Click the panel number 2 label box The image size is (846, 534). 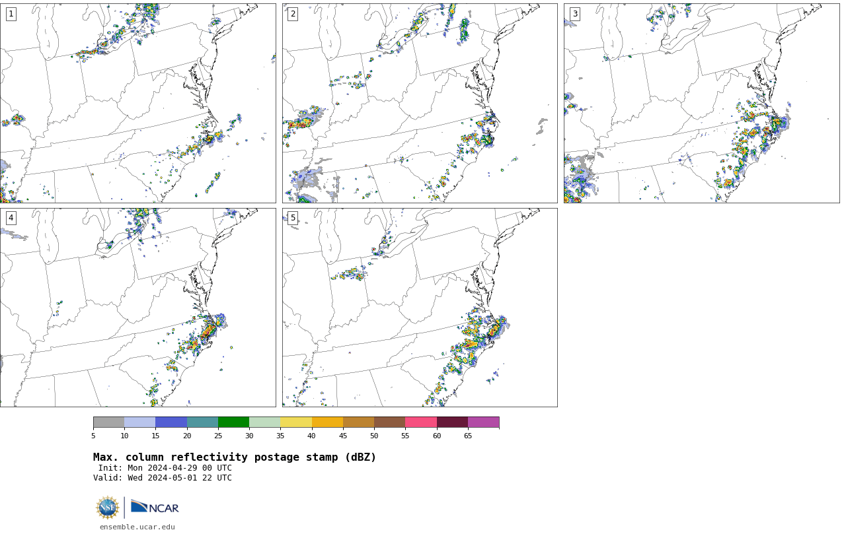(293, 14)
